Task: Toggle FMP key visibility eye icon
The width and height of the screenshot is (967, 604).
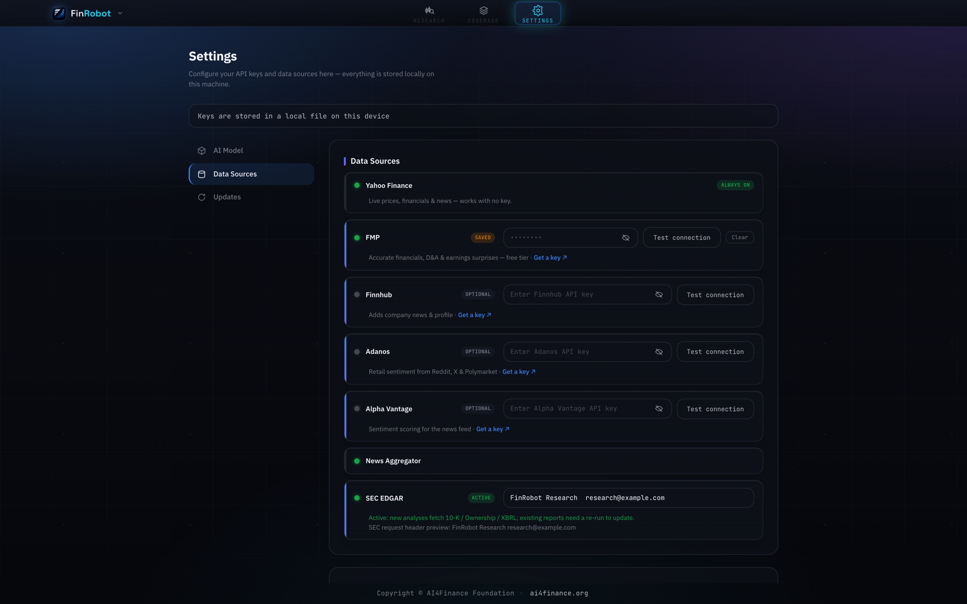Action: (x=626, y=238)
